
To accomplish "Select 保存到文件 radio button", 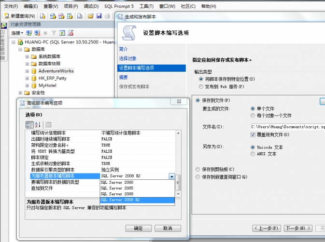I will [198, 100].
